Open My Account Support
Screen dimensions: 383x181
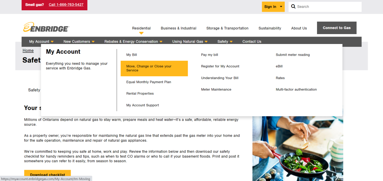143,105
